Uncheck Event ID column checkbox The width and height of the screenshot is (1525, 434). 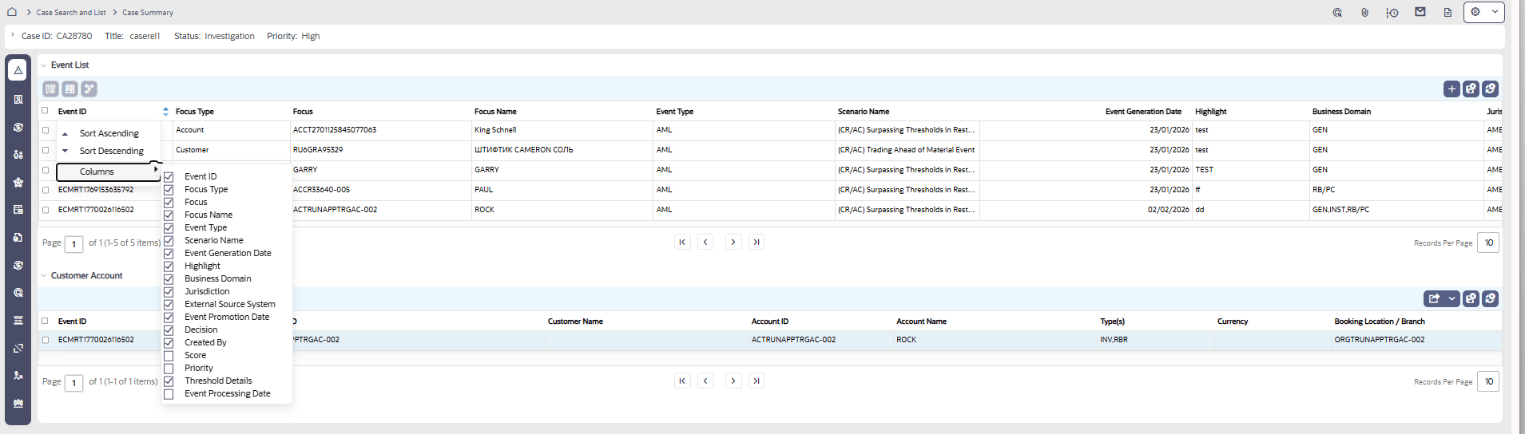point(169,177)
